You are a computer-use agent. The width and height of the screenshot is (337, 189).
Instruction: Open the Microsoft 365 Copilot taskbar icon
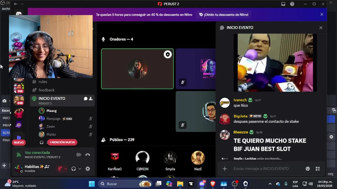169,184
